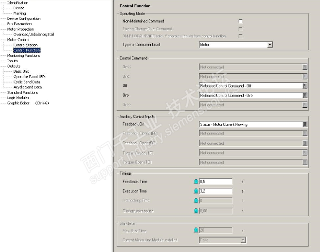Open the Graphic Editor entry

[18, 103]
